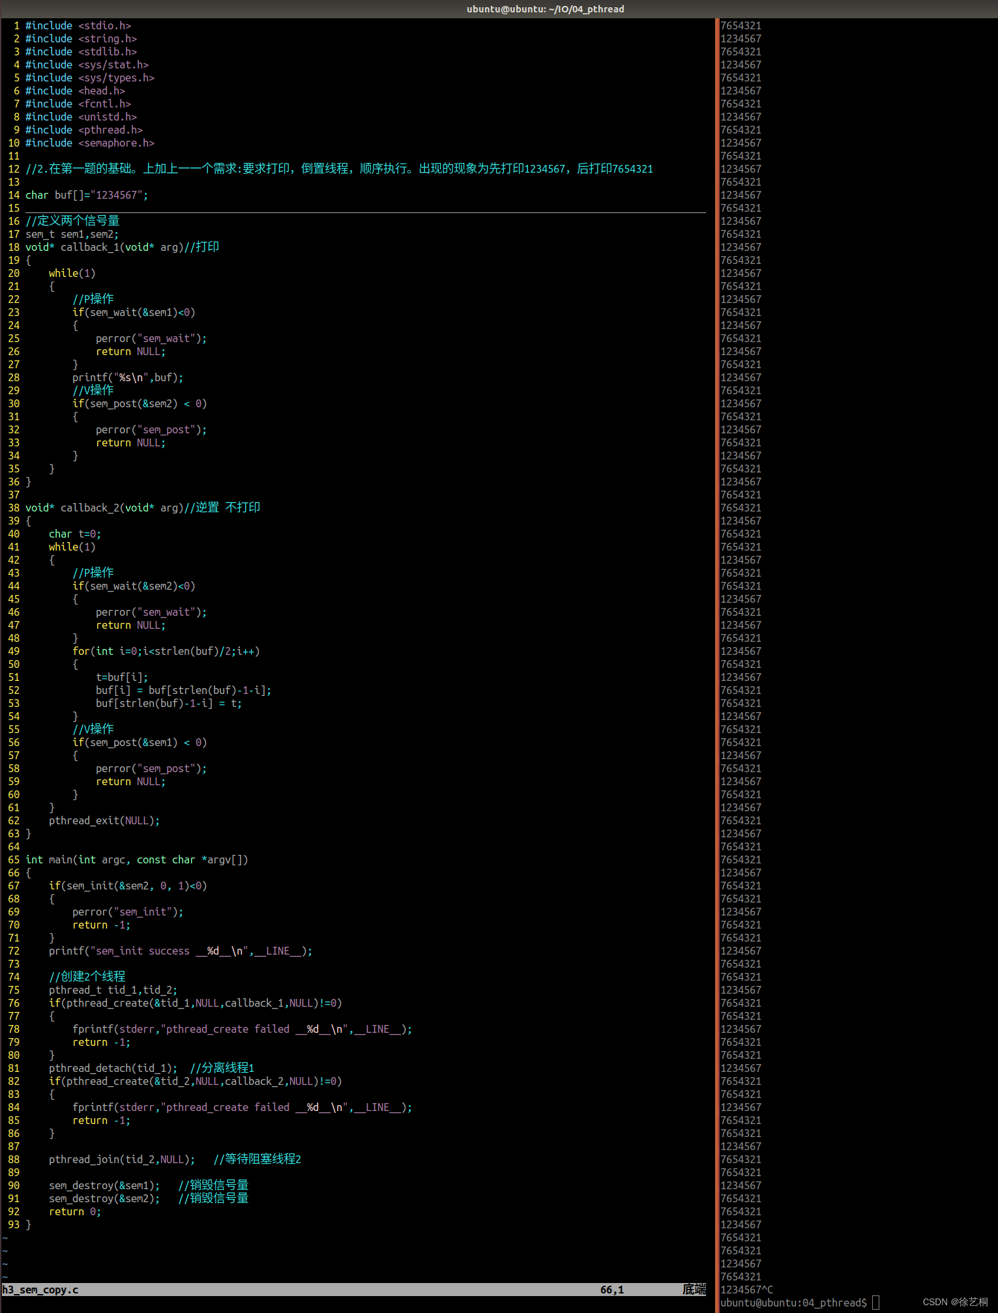Click the char buf[]="1234567"; declaration
Image resolution: width=998 pixels, height=1313 pixels.
[x=87, y=195]
